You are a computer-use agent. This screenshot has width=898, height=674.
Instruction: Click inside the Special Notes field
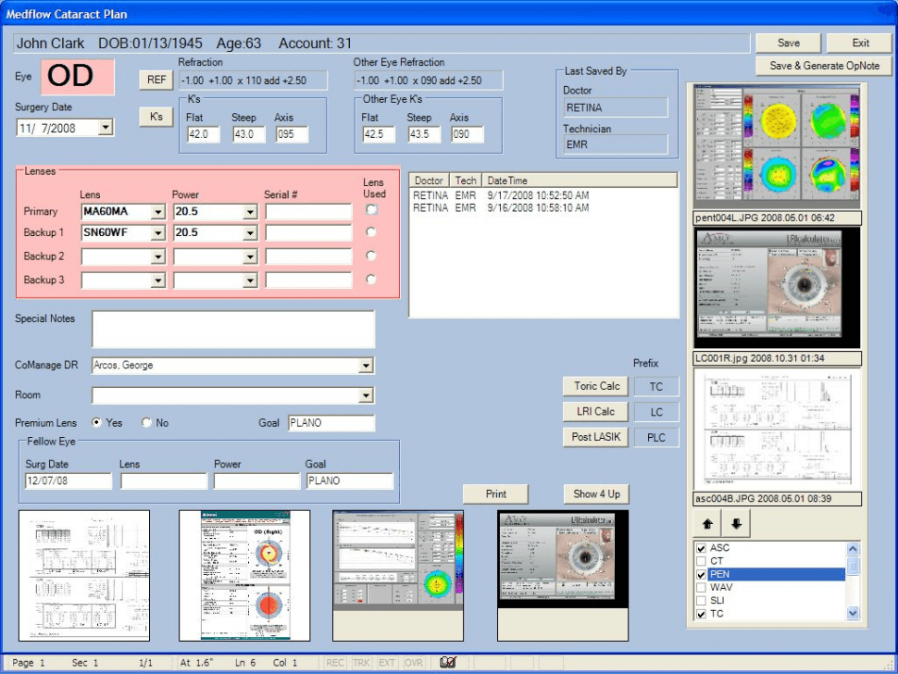[x=231, y=329]
